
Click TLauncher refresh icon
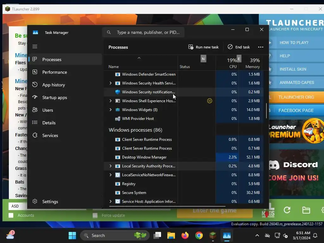(x=287, y=210)
